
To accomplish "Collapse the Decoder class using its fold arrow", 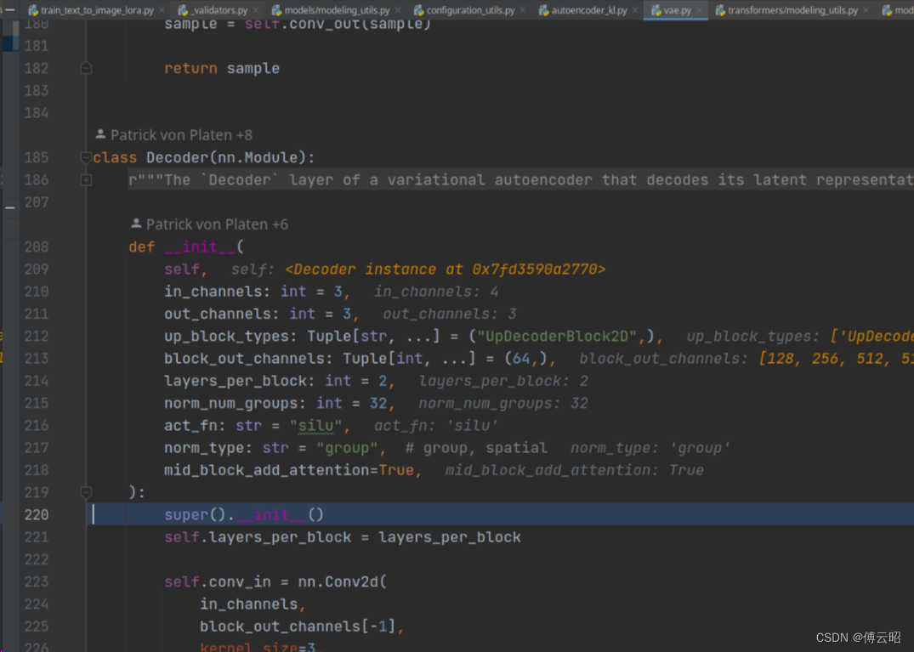I will (85, 157).
